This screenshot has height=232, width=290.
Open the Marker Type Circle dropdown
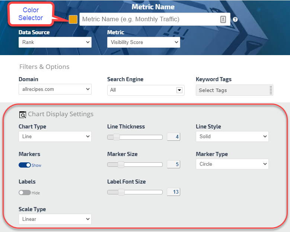point(232,164)
